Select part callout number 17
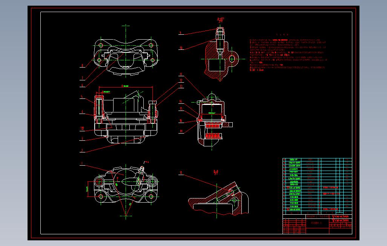The height and width of the screenshot is (246, 387). pos(181,173)
